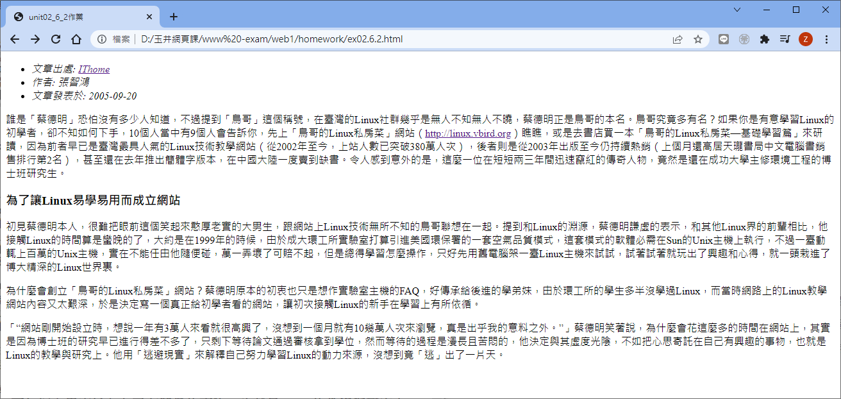Viewport: 841px width, 399px height.
Task: Open a new tab
Action: (173, 17)
